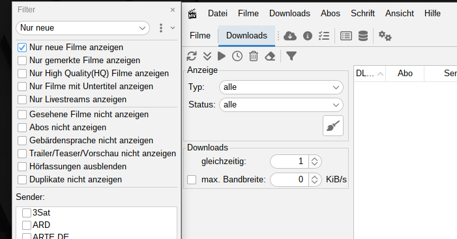This screenshot has height=239, width=457.
Task: Click the max. Bandbreite stepper arrows
Action: pyautogui.click(x=314, y=180)
